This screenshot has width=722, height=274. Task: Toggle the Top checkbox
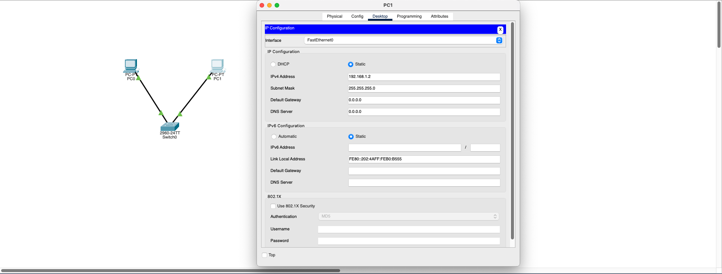click(264, 255)
